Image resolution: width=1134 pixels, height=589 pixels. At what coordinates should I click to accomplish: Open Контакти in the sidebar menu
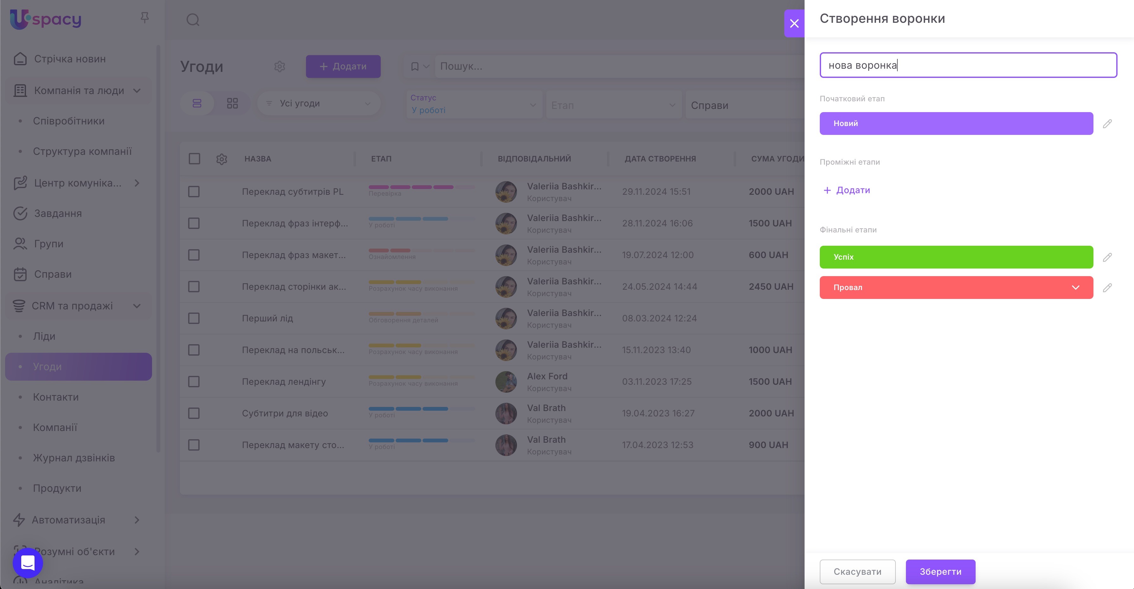[x=56, y=397]
